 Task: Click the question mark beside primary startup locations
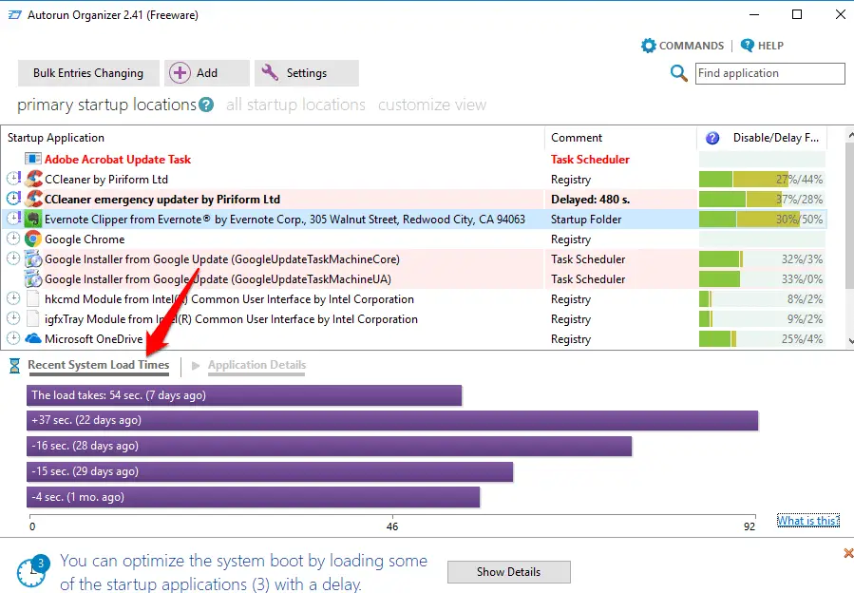(x=206, y=105)
